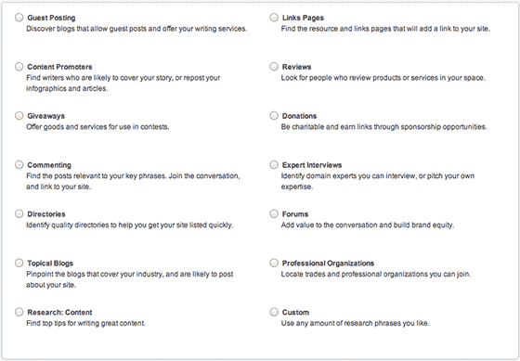Pick the Reviews radio option
Viewport: 520px width, 361px height.
[x=274, y=66]
